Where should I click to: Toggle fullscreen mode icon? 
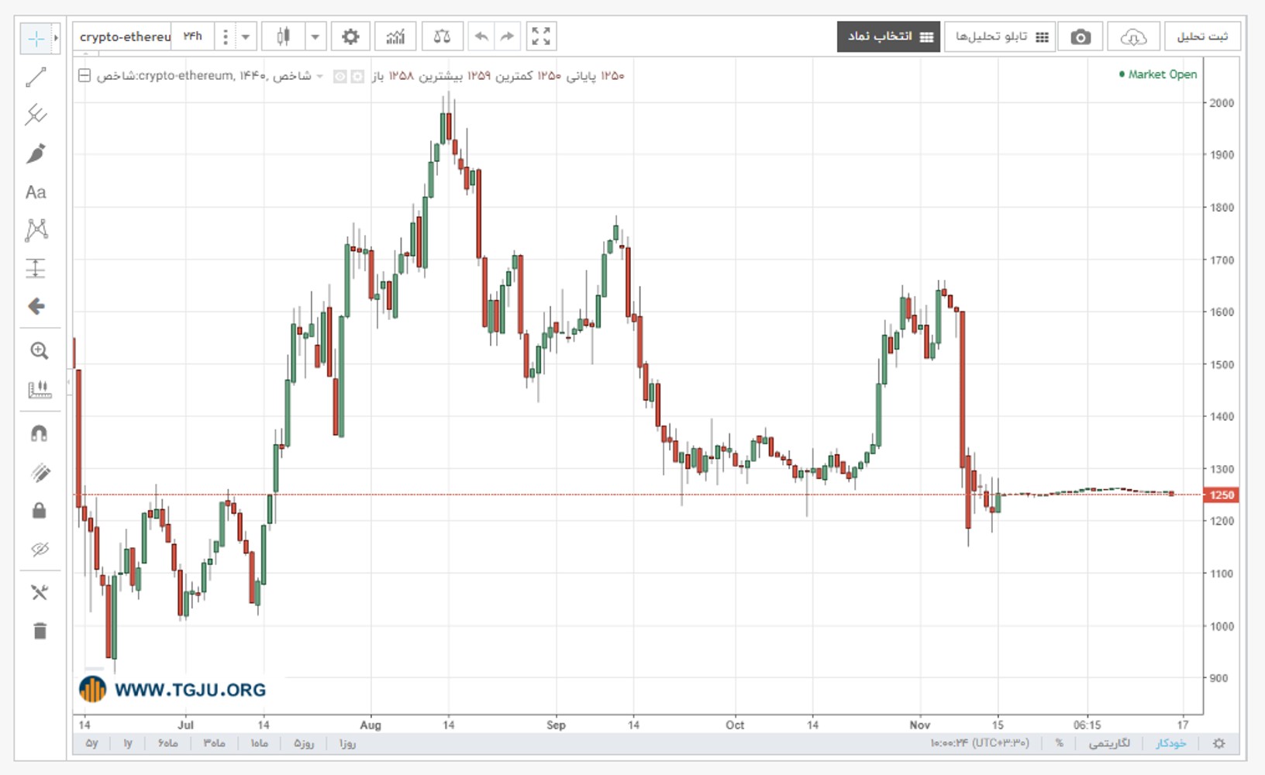(x=541, y=36)
